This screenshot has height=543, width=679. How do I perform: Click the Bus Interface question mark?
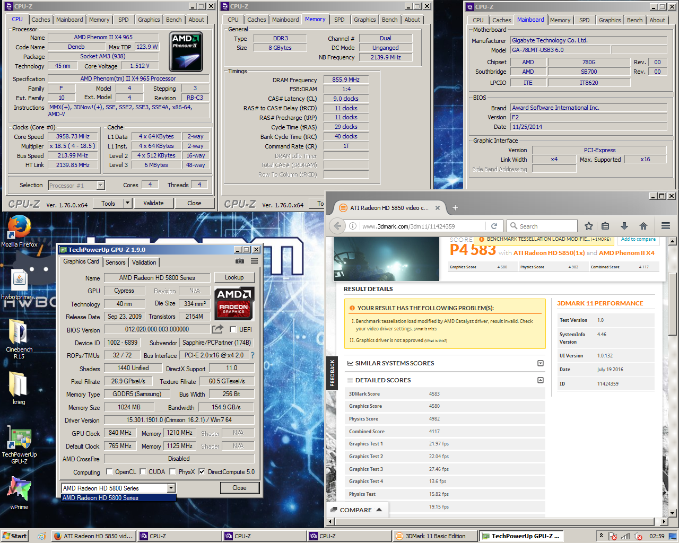252,355
